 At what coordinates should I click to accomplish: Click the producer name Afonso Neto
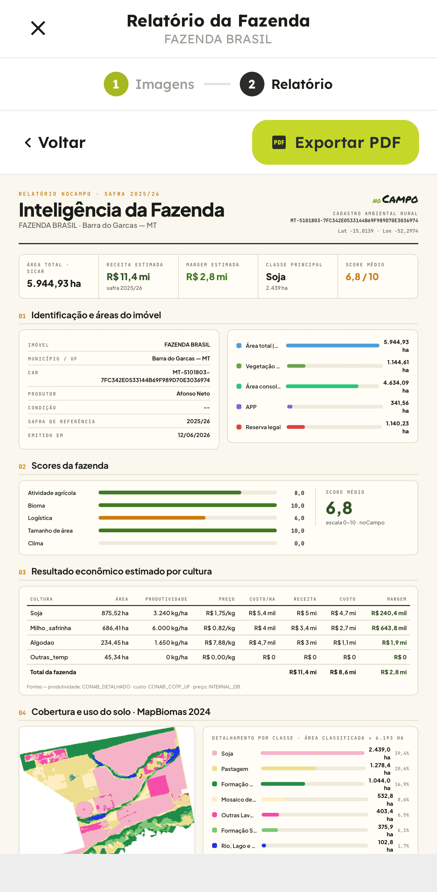tap(193, 394)
